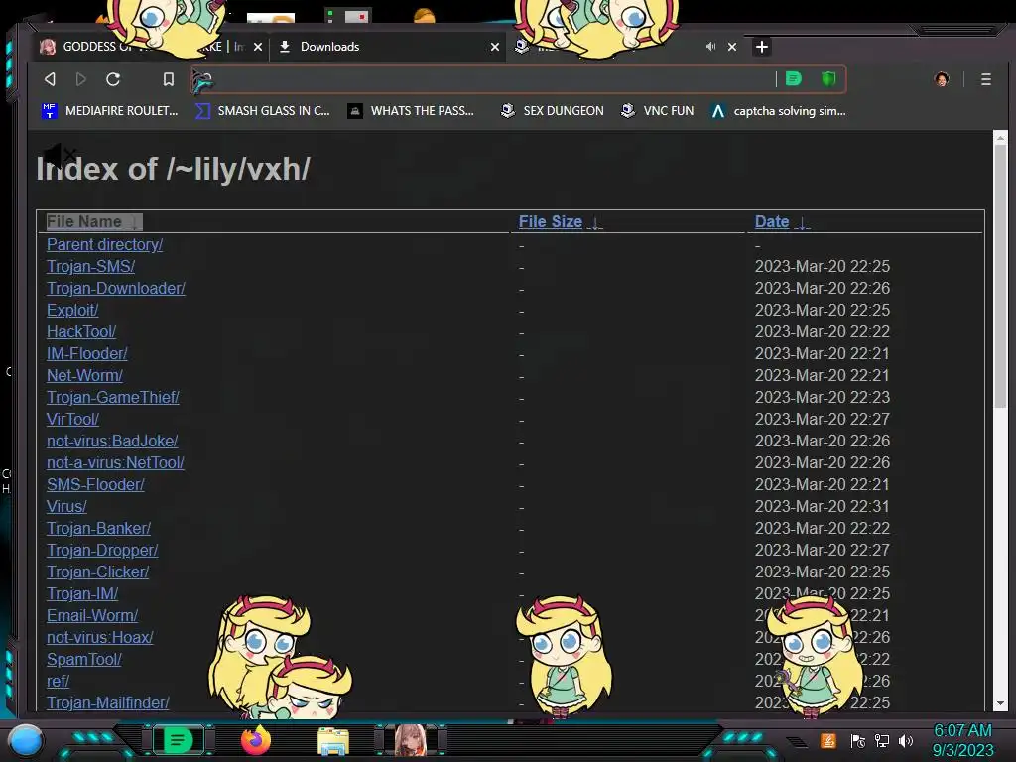Open the not-virus:BadJoke/ folder link

(x=112, y=441)
